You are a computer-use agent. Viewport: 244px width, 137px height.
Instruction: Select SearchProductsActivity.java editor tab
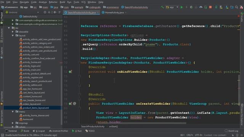point(82,13)
